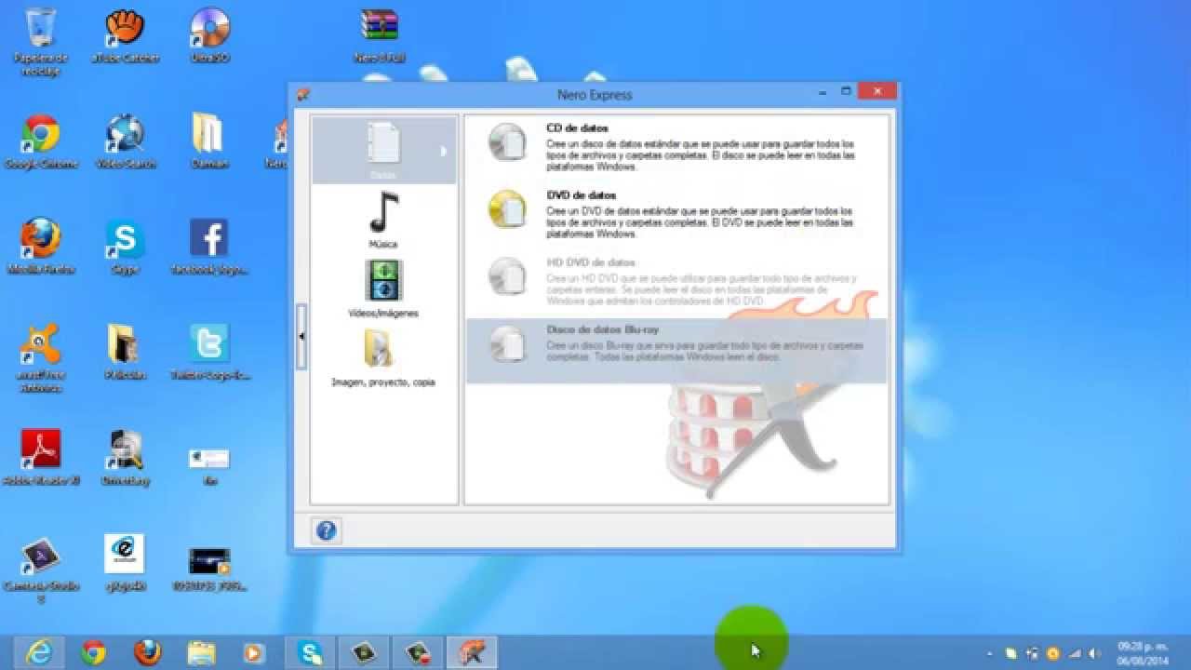
Task: Choose the CD de datos option
Action: coord(676,147)
